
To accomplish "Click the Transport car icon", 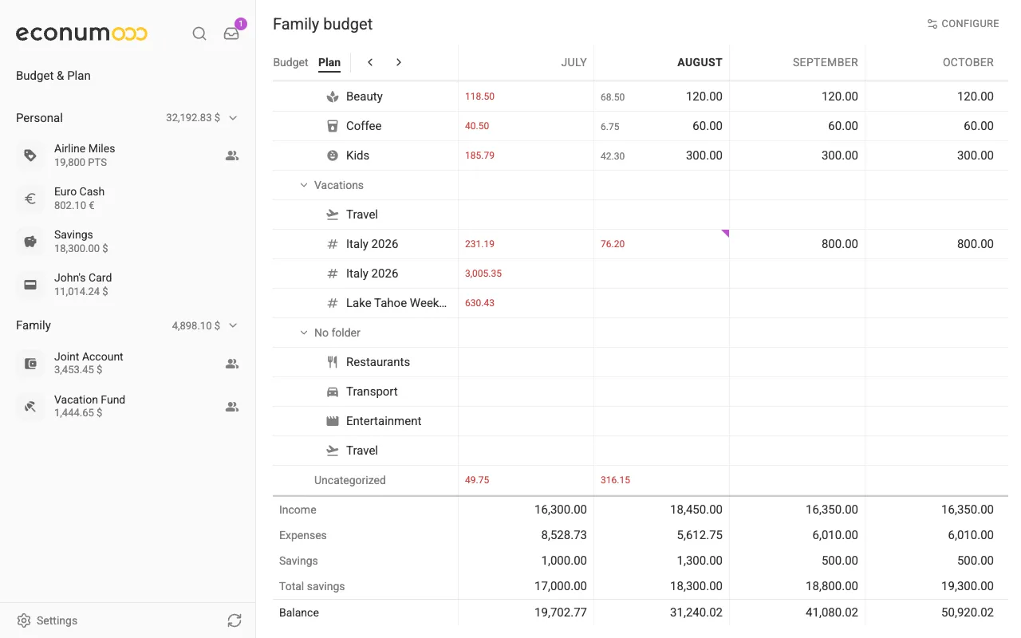I will pyautogui.click(x=333, y=392).
